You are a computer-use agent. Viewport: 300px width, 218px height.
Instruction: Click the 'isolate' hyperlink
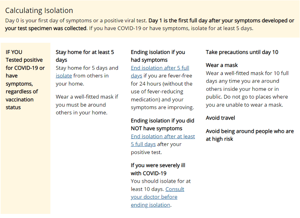coord(64,76)
